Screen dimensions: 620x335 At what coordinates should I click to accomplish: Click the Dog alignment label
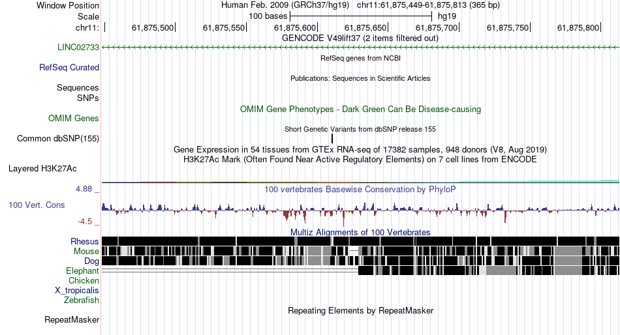tap(91, 261)
